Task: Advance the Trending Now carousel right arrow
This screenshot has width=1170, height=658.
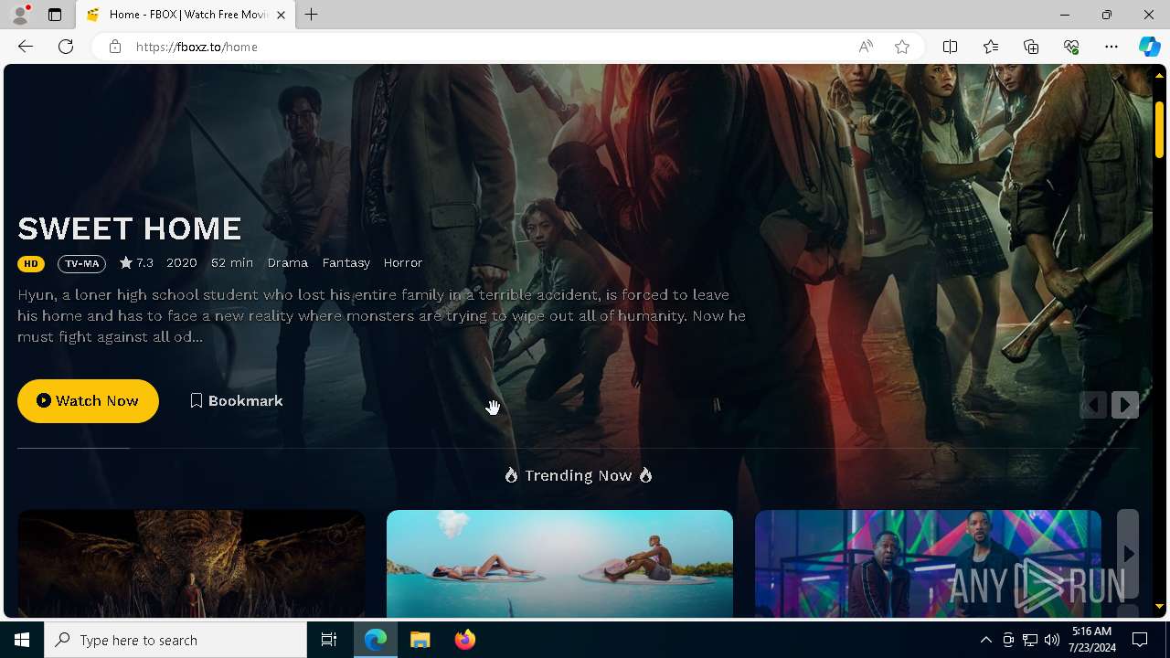Action: [x=1128, y=554]
